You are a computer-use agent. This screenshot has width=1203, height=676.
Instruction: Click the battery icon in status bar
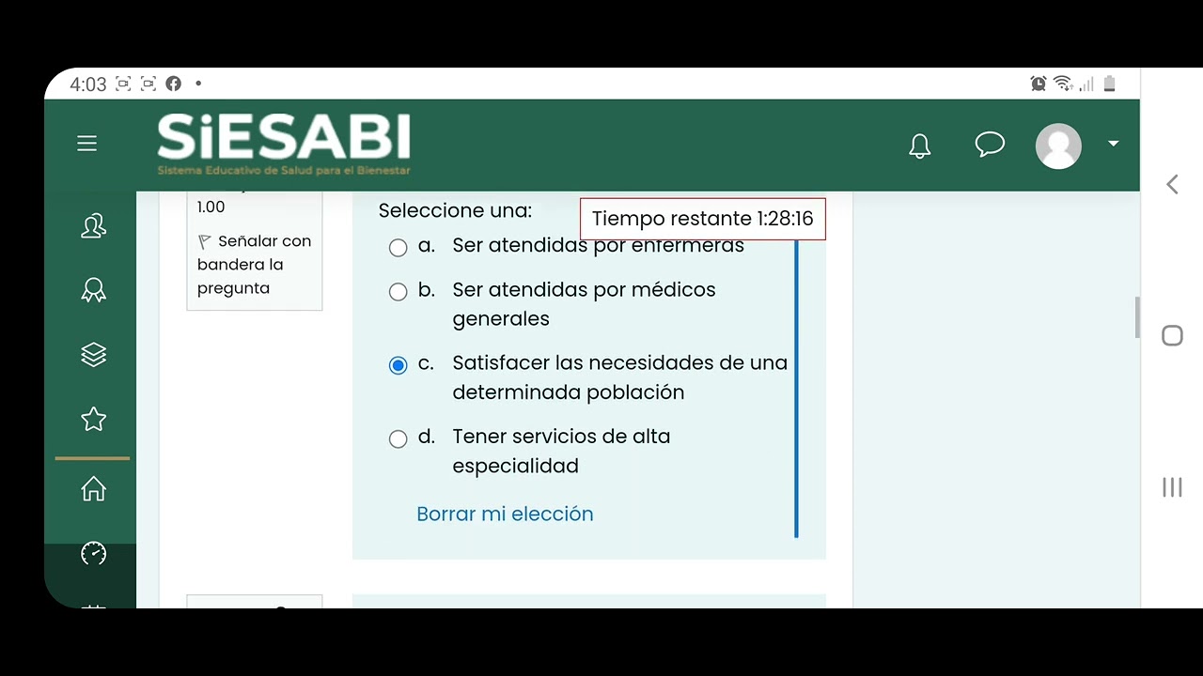(x=1109, y=84)
